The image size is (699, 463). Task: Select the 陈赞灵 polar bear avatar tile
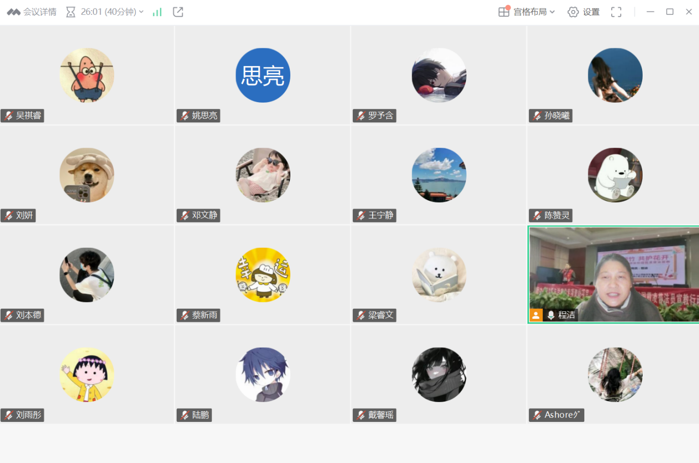coord(615,175)
